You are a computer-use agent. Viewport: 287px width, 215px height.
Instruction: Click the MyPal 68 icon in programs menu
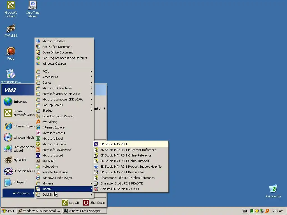(38, 161)
